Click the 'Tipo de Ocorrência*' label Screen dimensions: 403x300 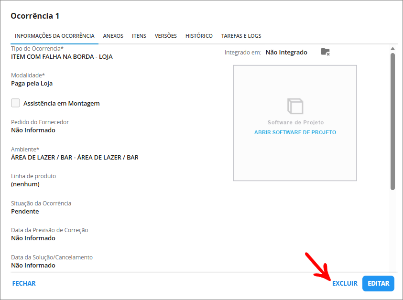[37, 49]
